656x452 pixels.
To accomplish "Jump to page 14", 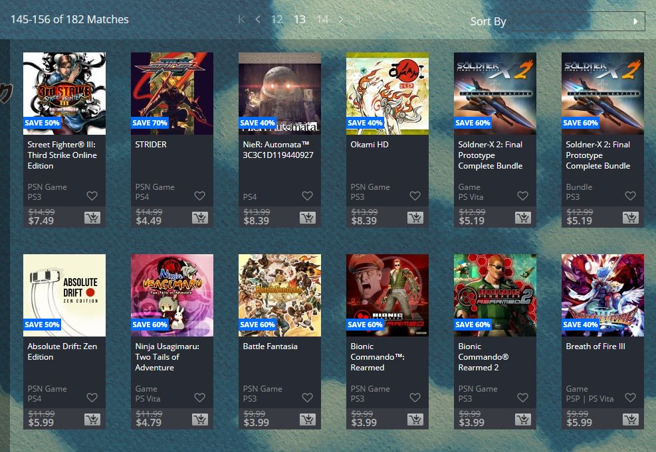I will click(322, 19).
